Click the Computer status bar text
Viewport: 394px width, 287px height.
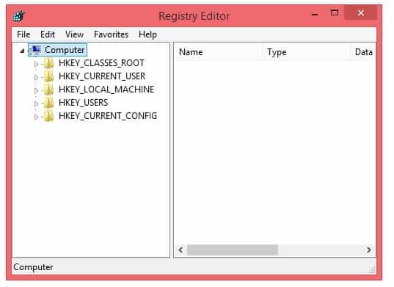[33, 267]
